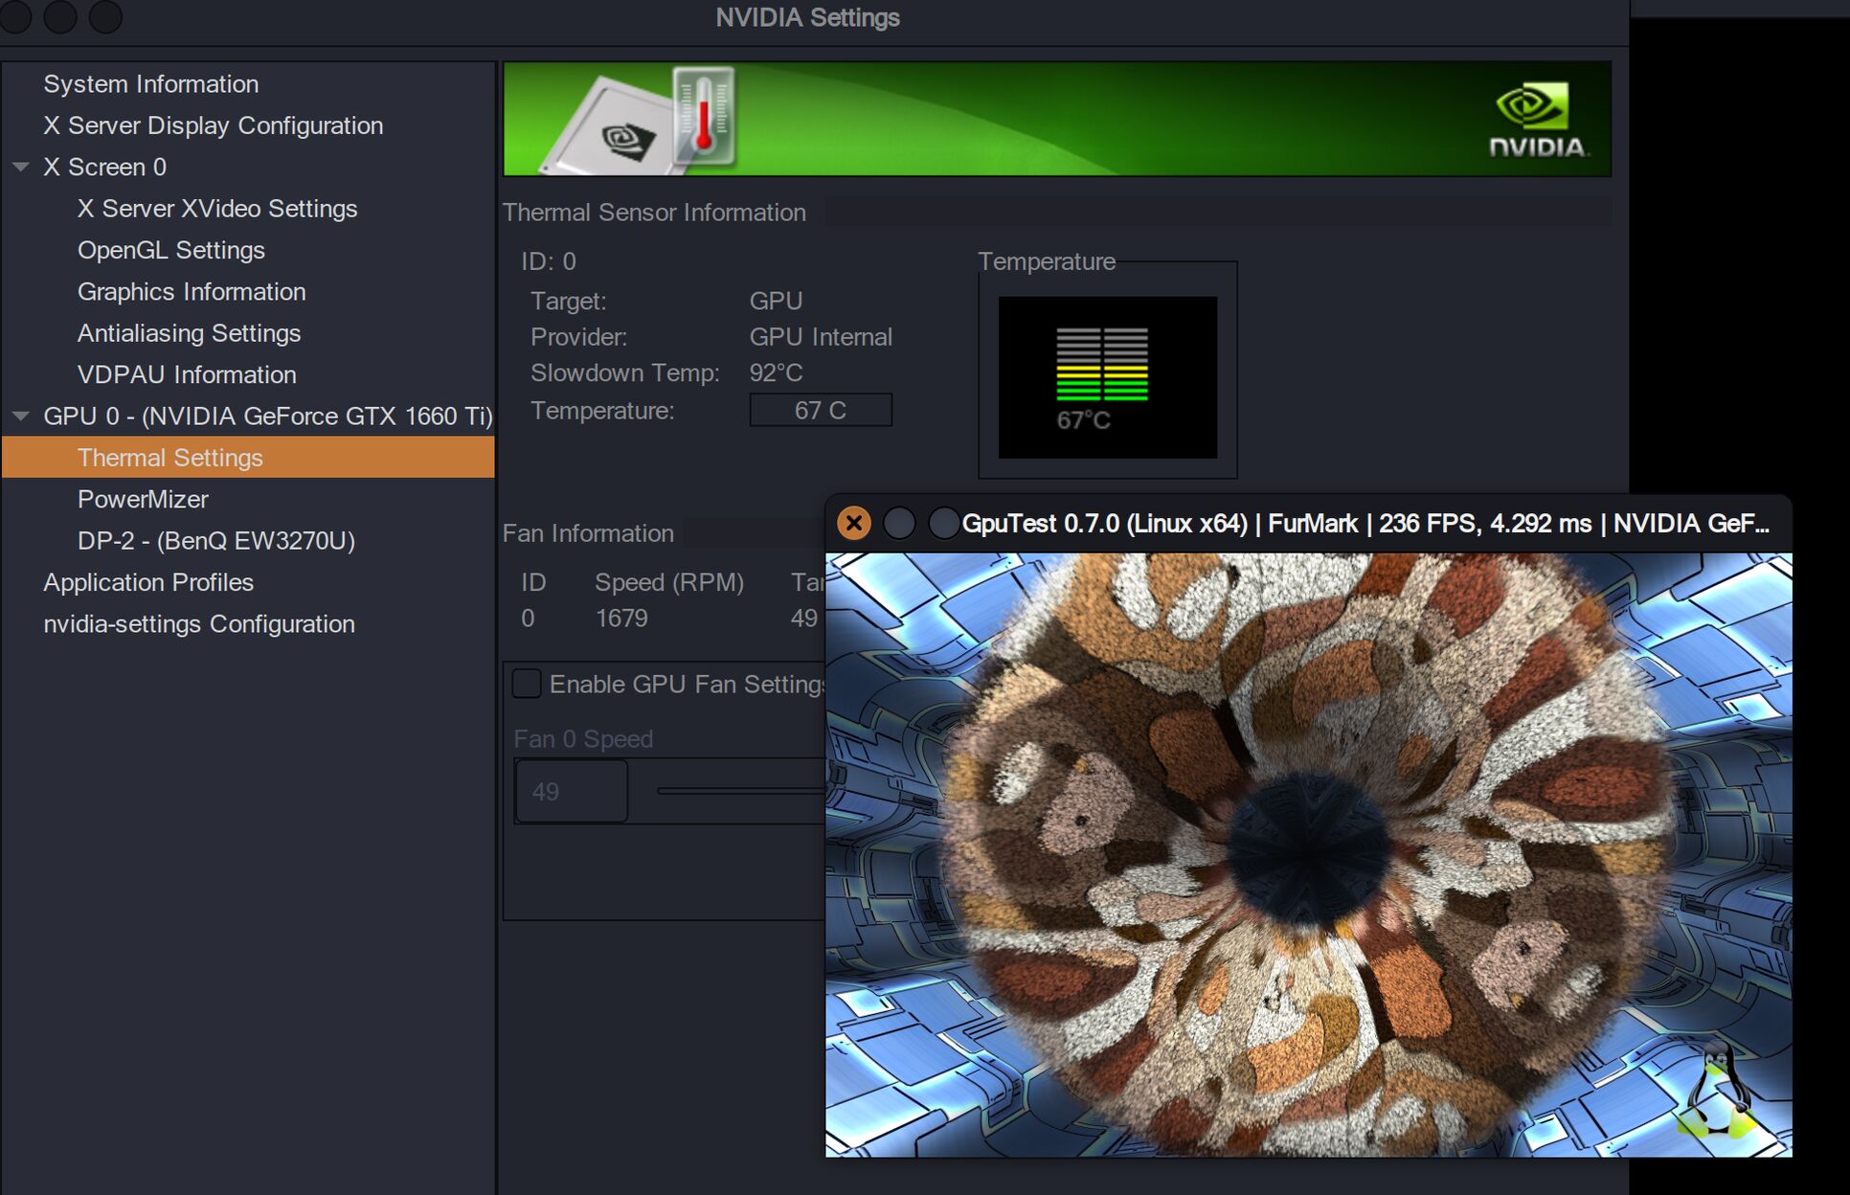Open System Information page
Viewport: 1850px width, 1195px height.
pyautogui.click(x=150, y=84)
